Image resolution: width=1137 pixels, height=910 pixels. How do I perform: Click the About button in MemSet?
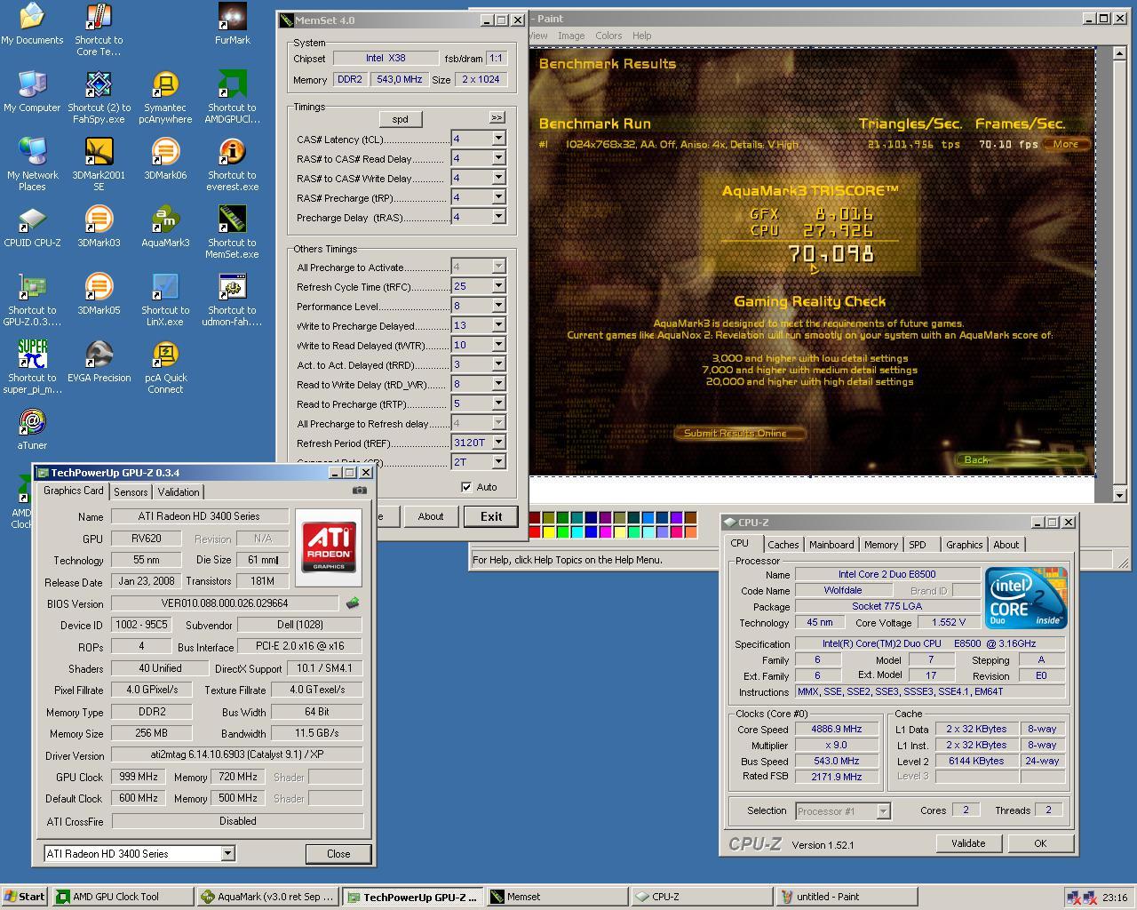pos(431,516)
